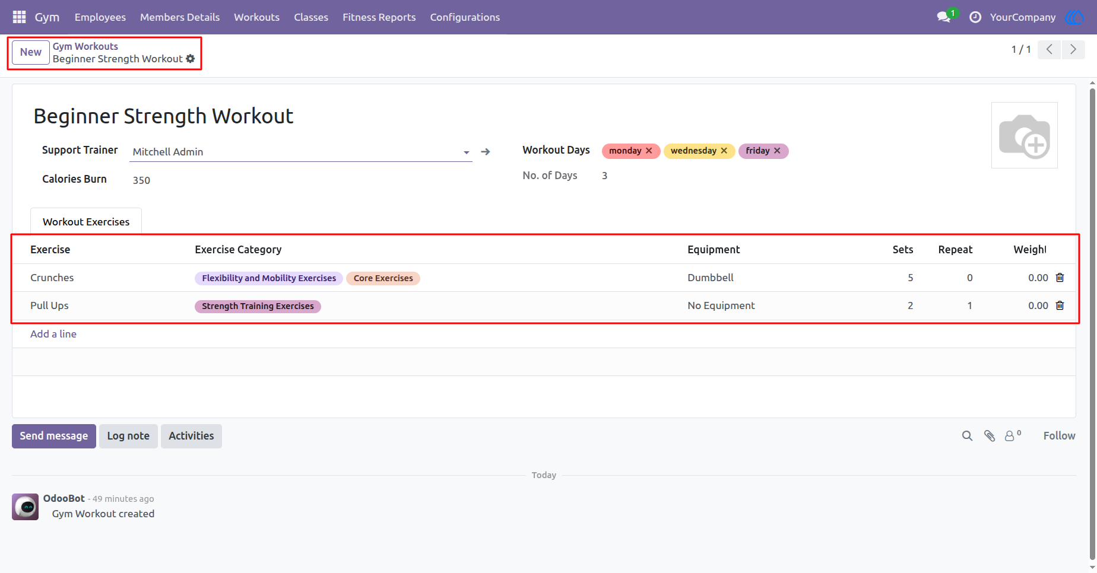Click the Flexibility and Mobility Exercises tag

click(269, 278)
